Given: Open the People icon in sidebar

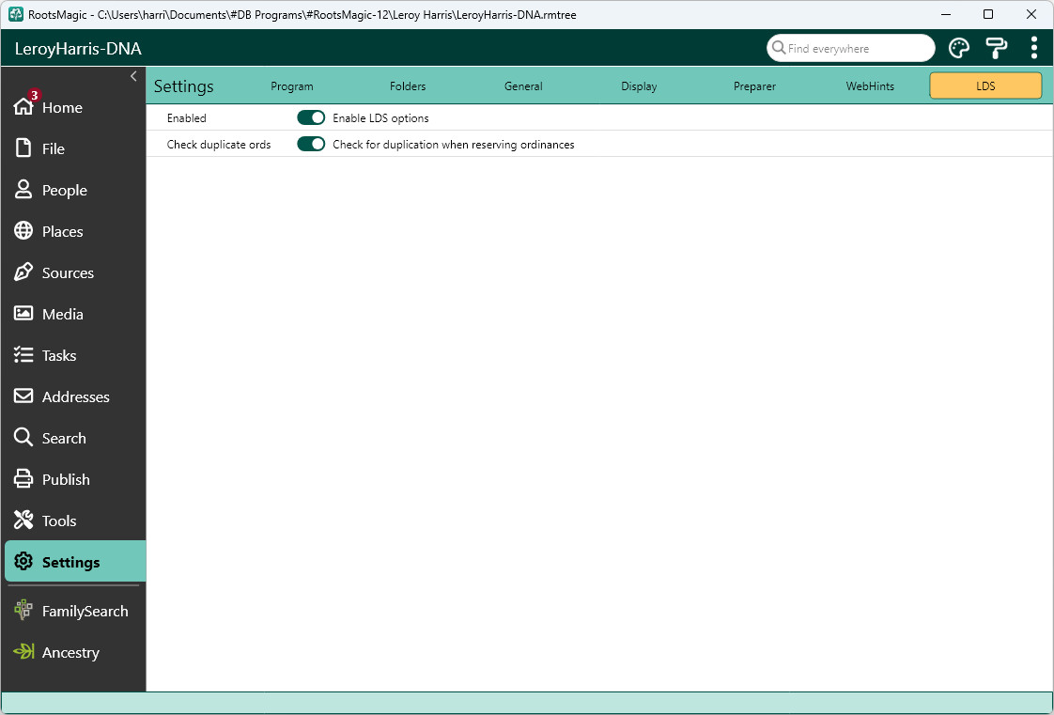Looking at the screenshot, I should [23, 190].
